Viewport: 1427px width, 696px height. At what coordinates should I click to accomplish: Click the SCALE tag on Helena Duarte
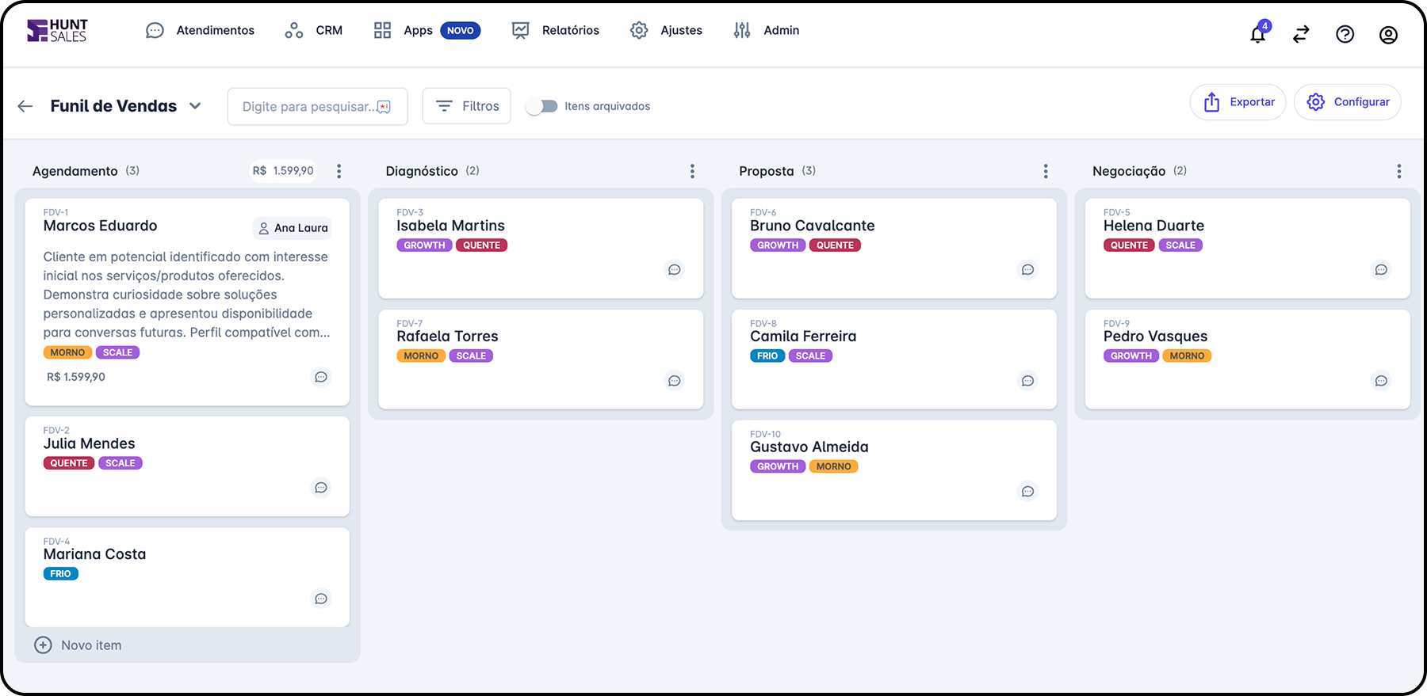[1180, 245]
